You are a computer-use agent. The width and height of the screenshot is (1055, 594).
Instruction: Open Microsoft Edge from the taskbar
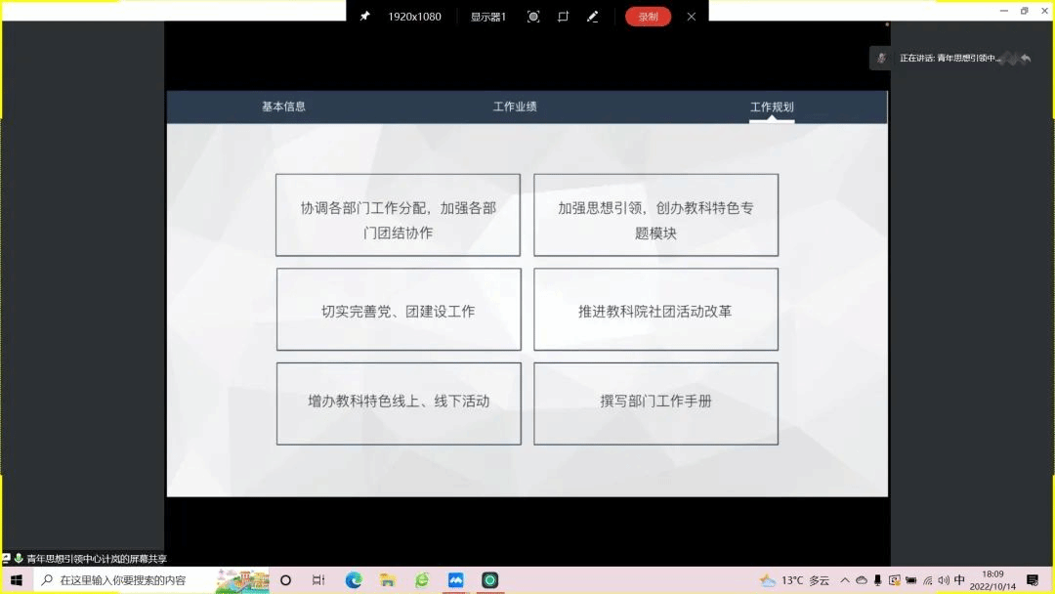[354, 580]
